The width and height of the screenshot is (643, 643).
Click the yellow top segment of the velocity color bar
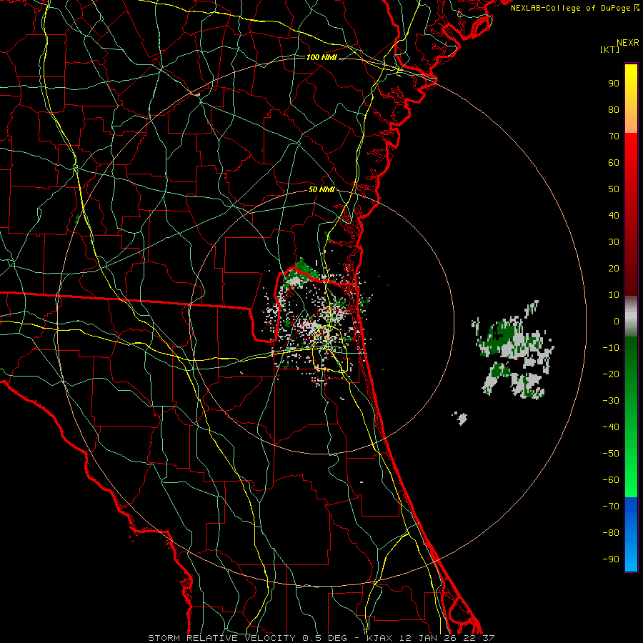631,99
